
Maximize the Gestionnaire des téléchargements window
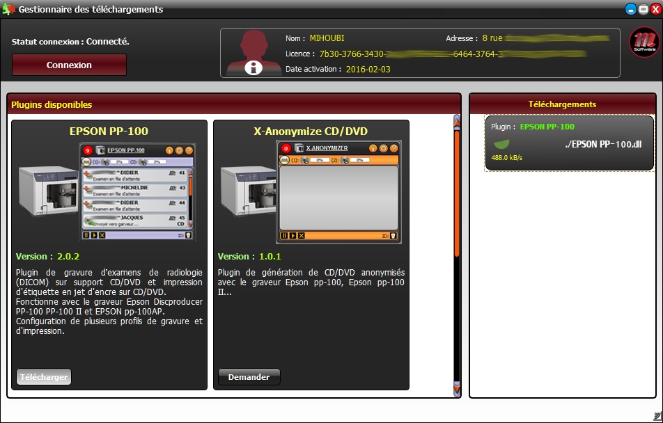tap(643, 9)
